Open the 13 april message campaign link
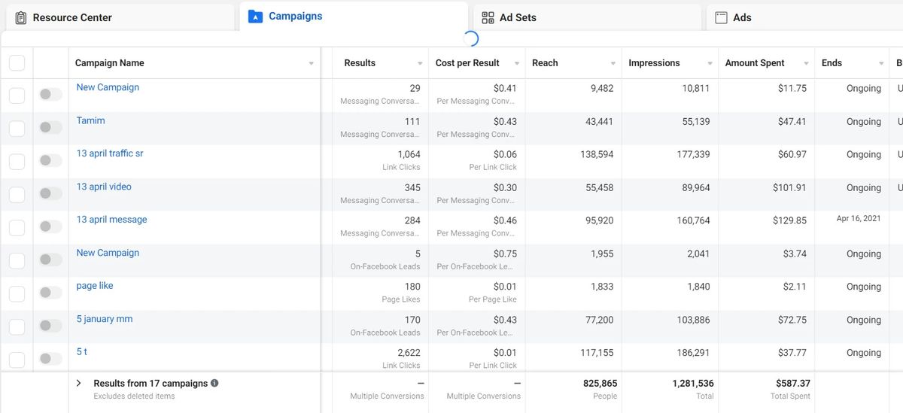Screen dimensions: 903x413 (111, 220)
